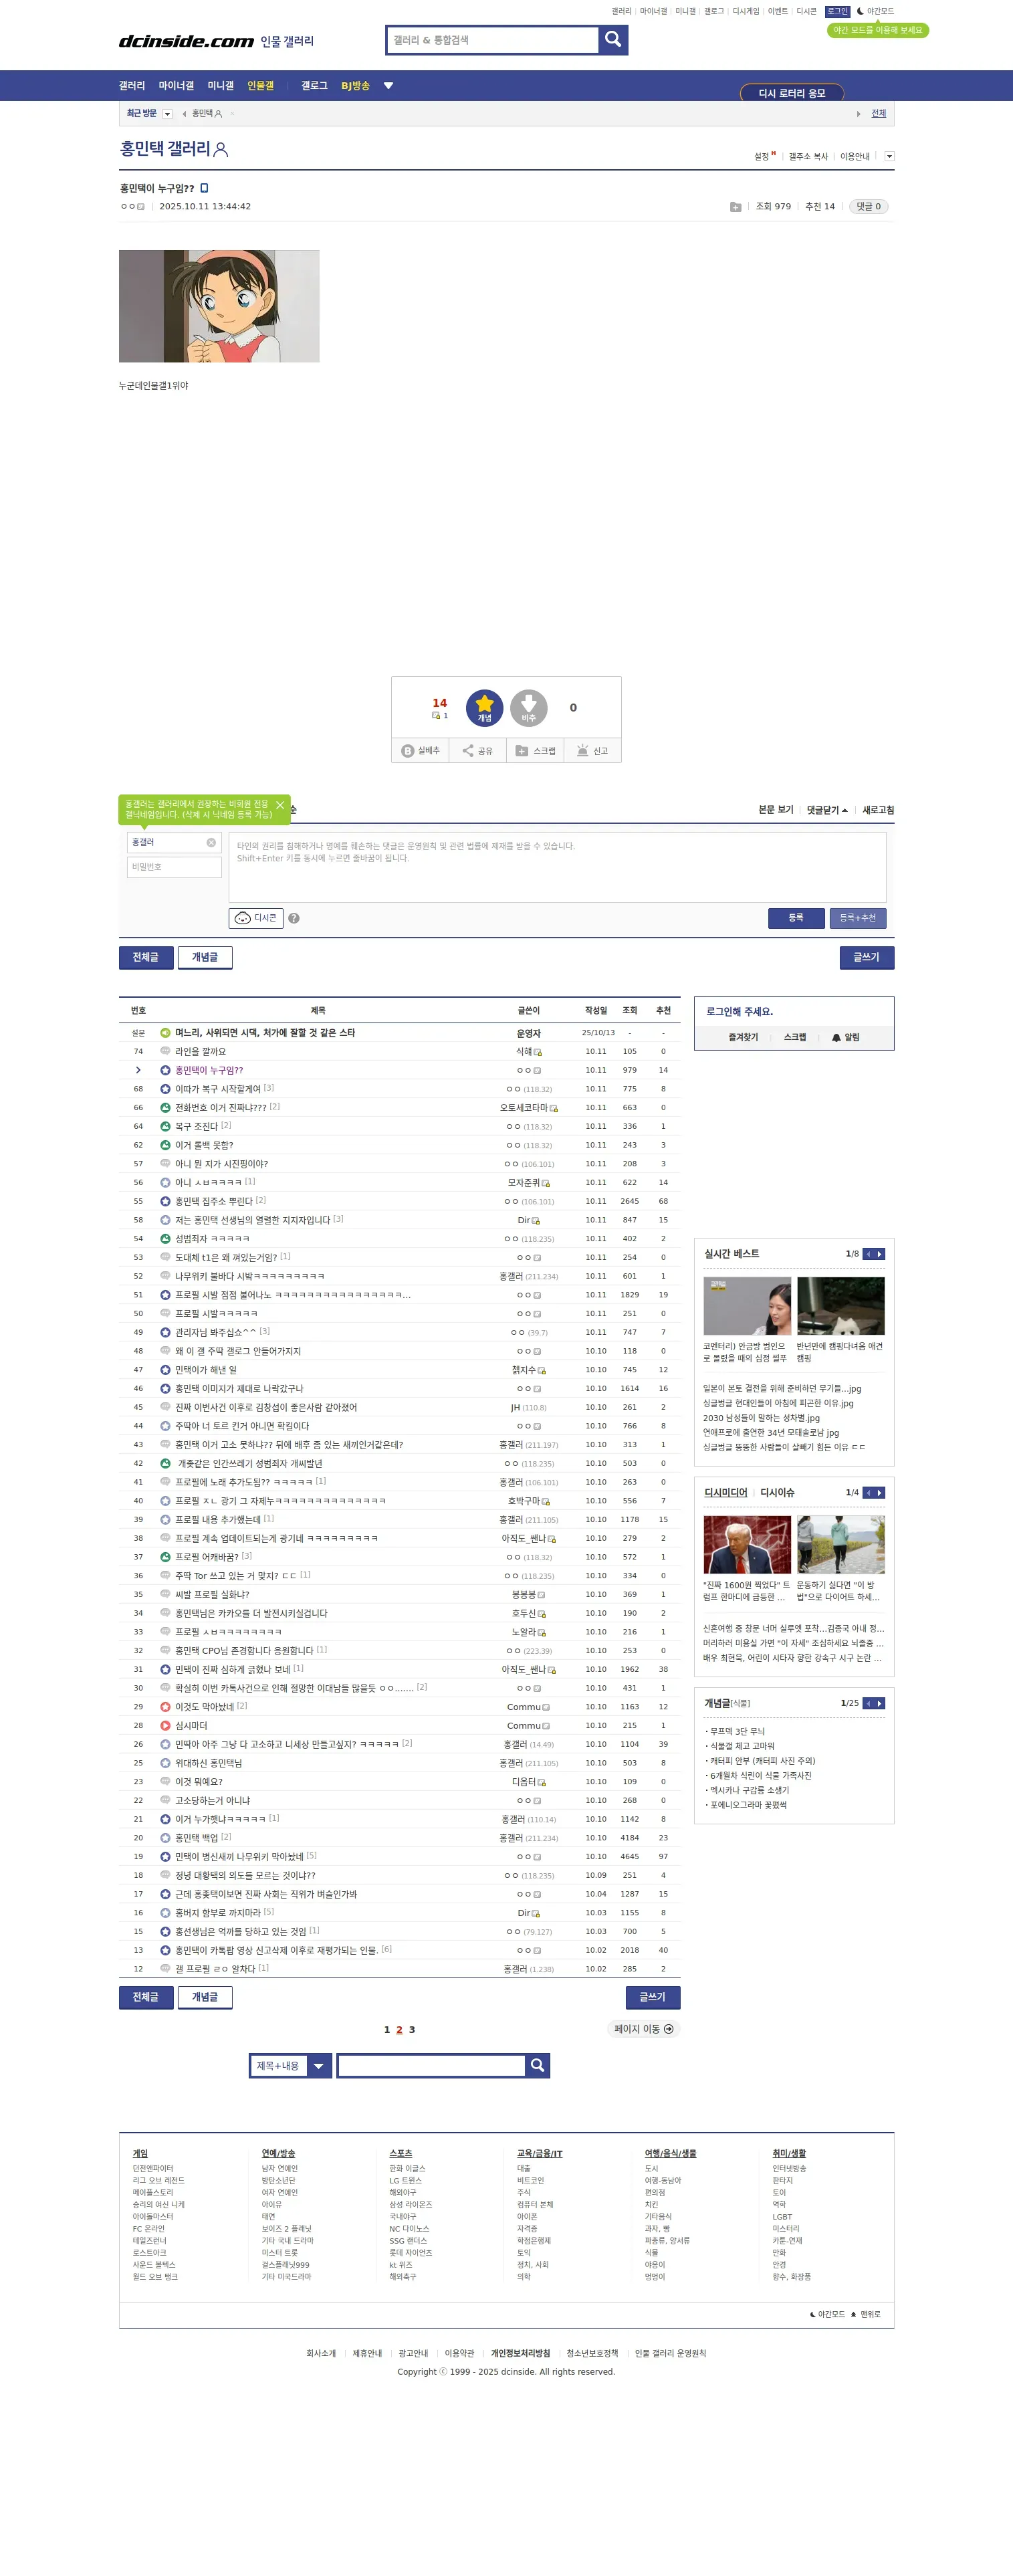Open the 디시 로터리 응모 banner
This screenshot has width=1013, height=2576.
(792, 93)
